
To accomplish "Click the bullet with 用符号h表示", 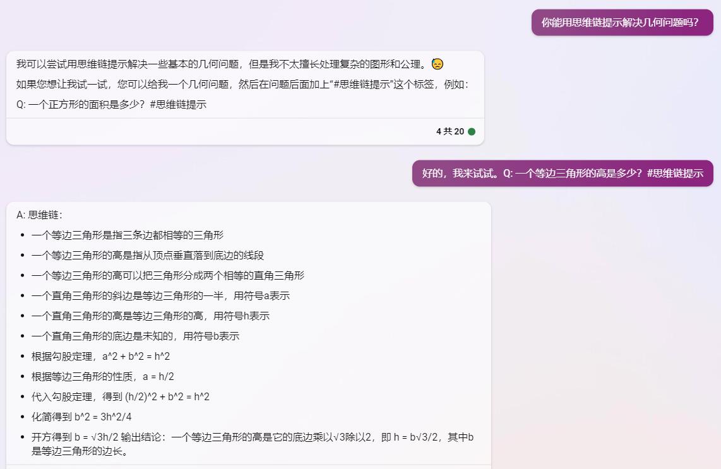I will 150,316.
